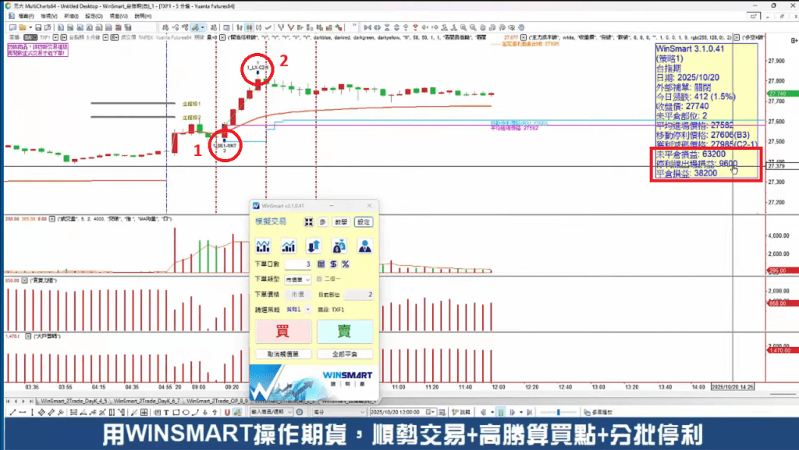Open the 設定(O) menu in menu bar
799x450 pixels.
(x=94, y=16)
